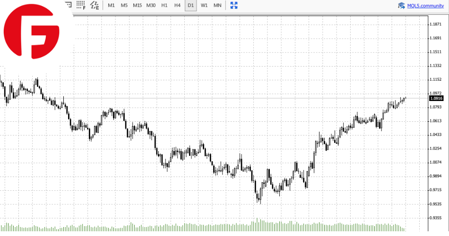Set chart period to M15
Image resolution: width=449 pixels, height=236 pixels.
[x=137, y=5]
